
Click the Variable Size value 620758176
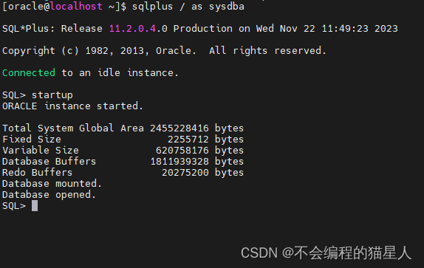(x=182, y=150)
